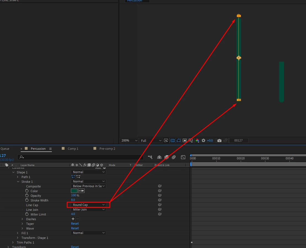Pick stroke color with the eyedropper
306x248 pixels.
click(81, 191)
